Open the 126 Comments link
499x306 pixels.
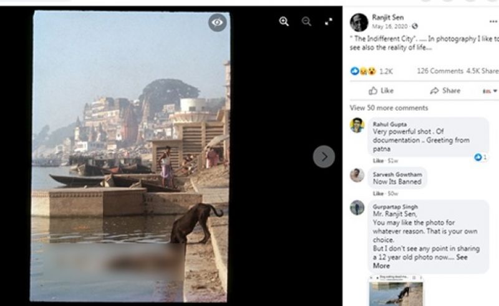(x=440, y=71)
